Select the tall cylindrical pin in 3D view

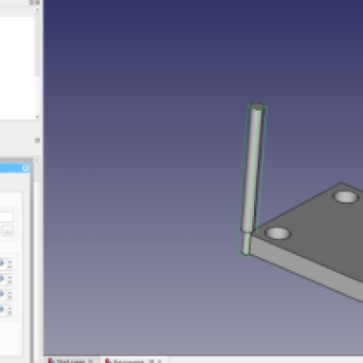click(252, 170)
